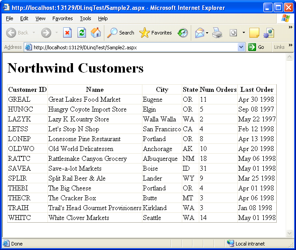Open the Edit menu
This screenshot has height=250, width=296.
tap(24, 18)
